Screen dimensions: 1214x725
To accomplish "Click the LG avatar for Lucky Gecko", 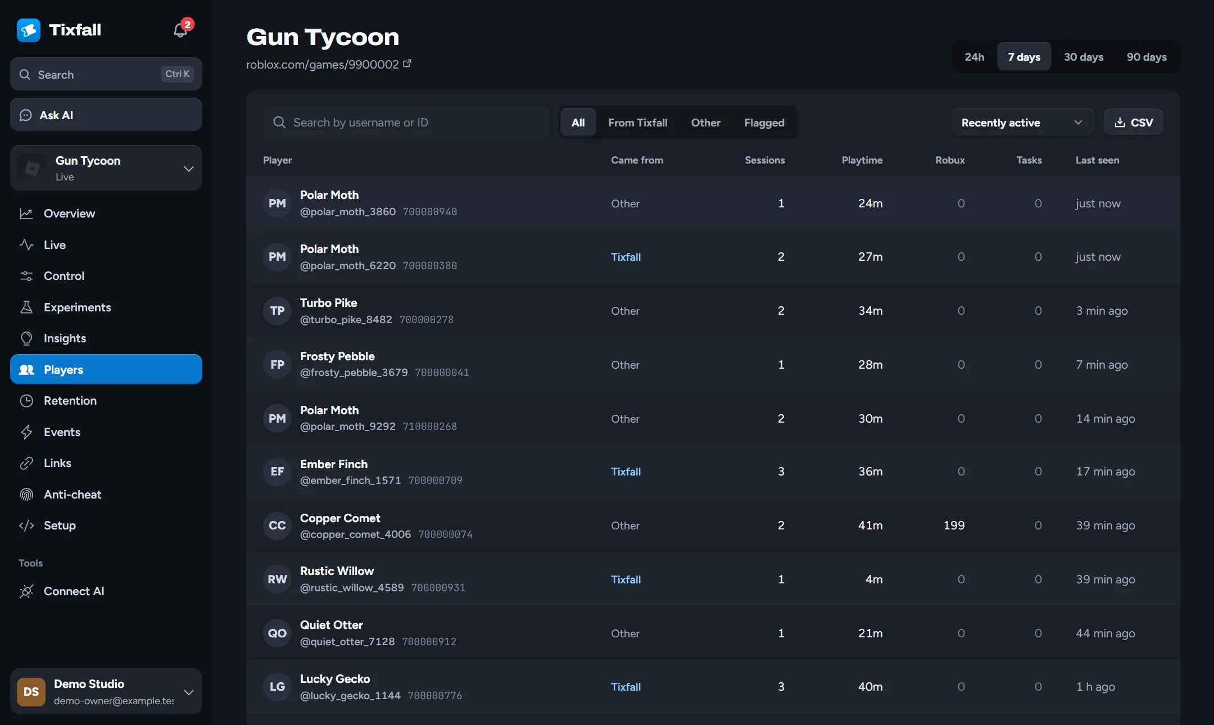I will 277,687.
